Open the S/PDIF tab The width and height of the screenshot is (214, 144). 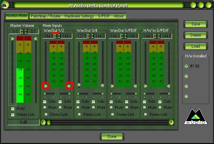(x=104, y=16)
